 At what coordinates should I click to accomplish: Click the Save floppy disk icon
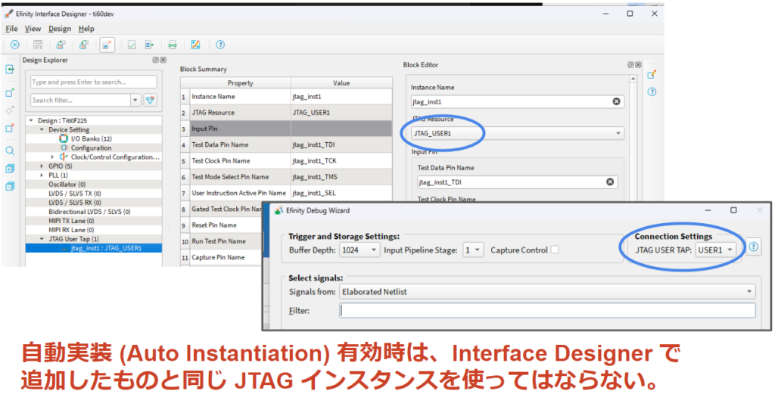pyautogui.click(x=38, y=45)
